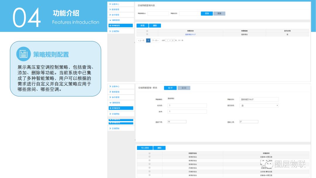Go to next page with 下一页
Image resolution: width=316 pixels, height=178 pixels.
pyautogui.click(x=155, y=40)
